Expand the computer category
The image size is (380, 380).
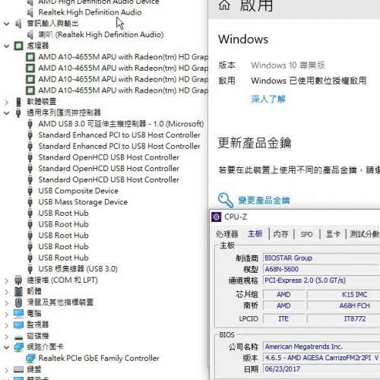pyautogui.click(x=7, y=314)
